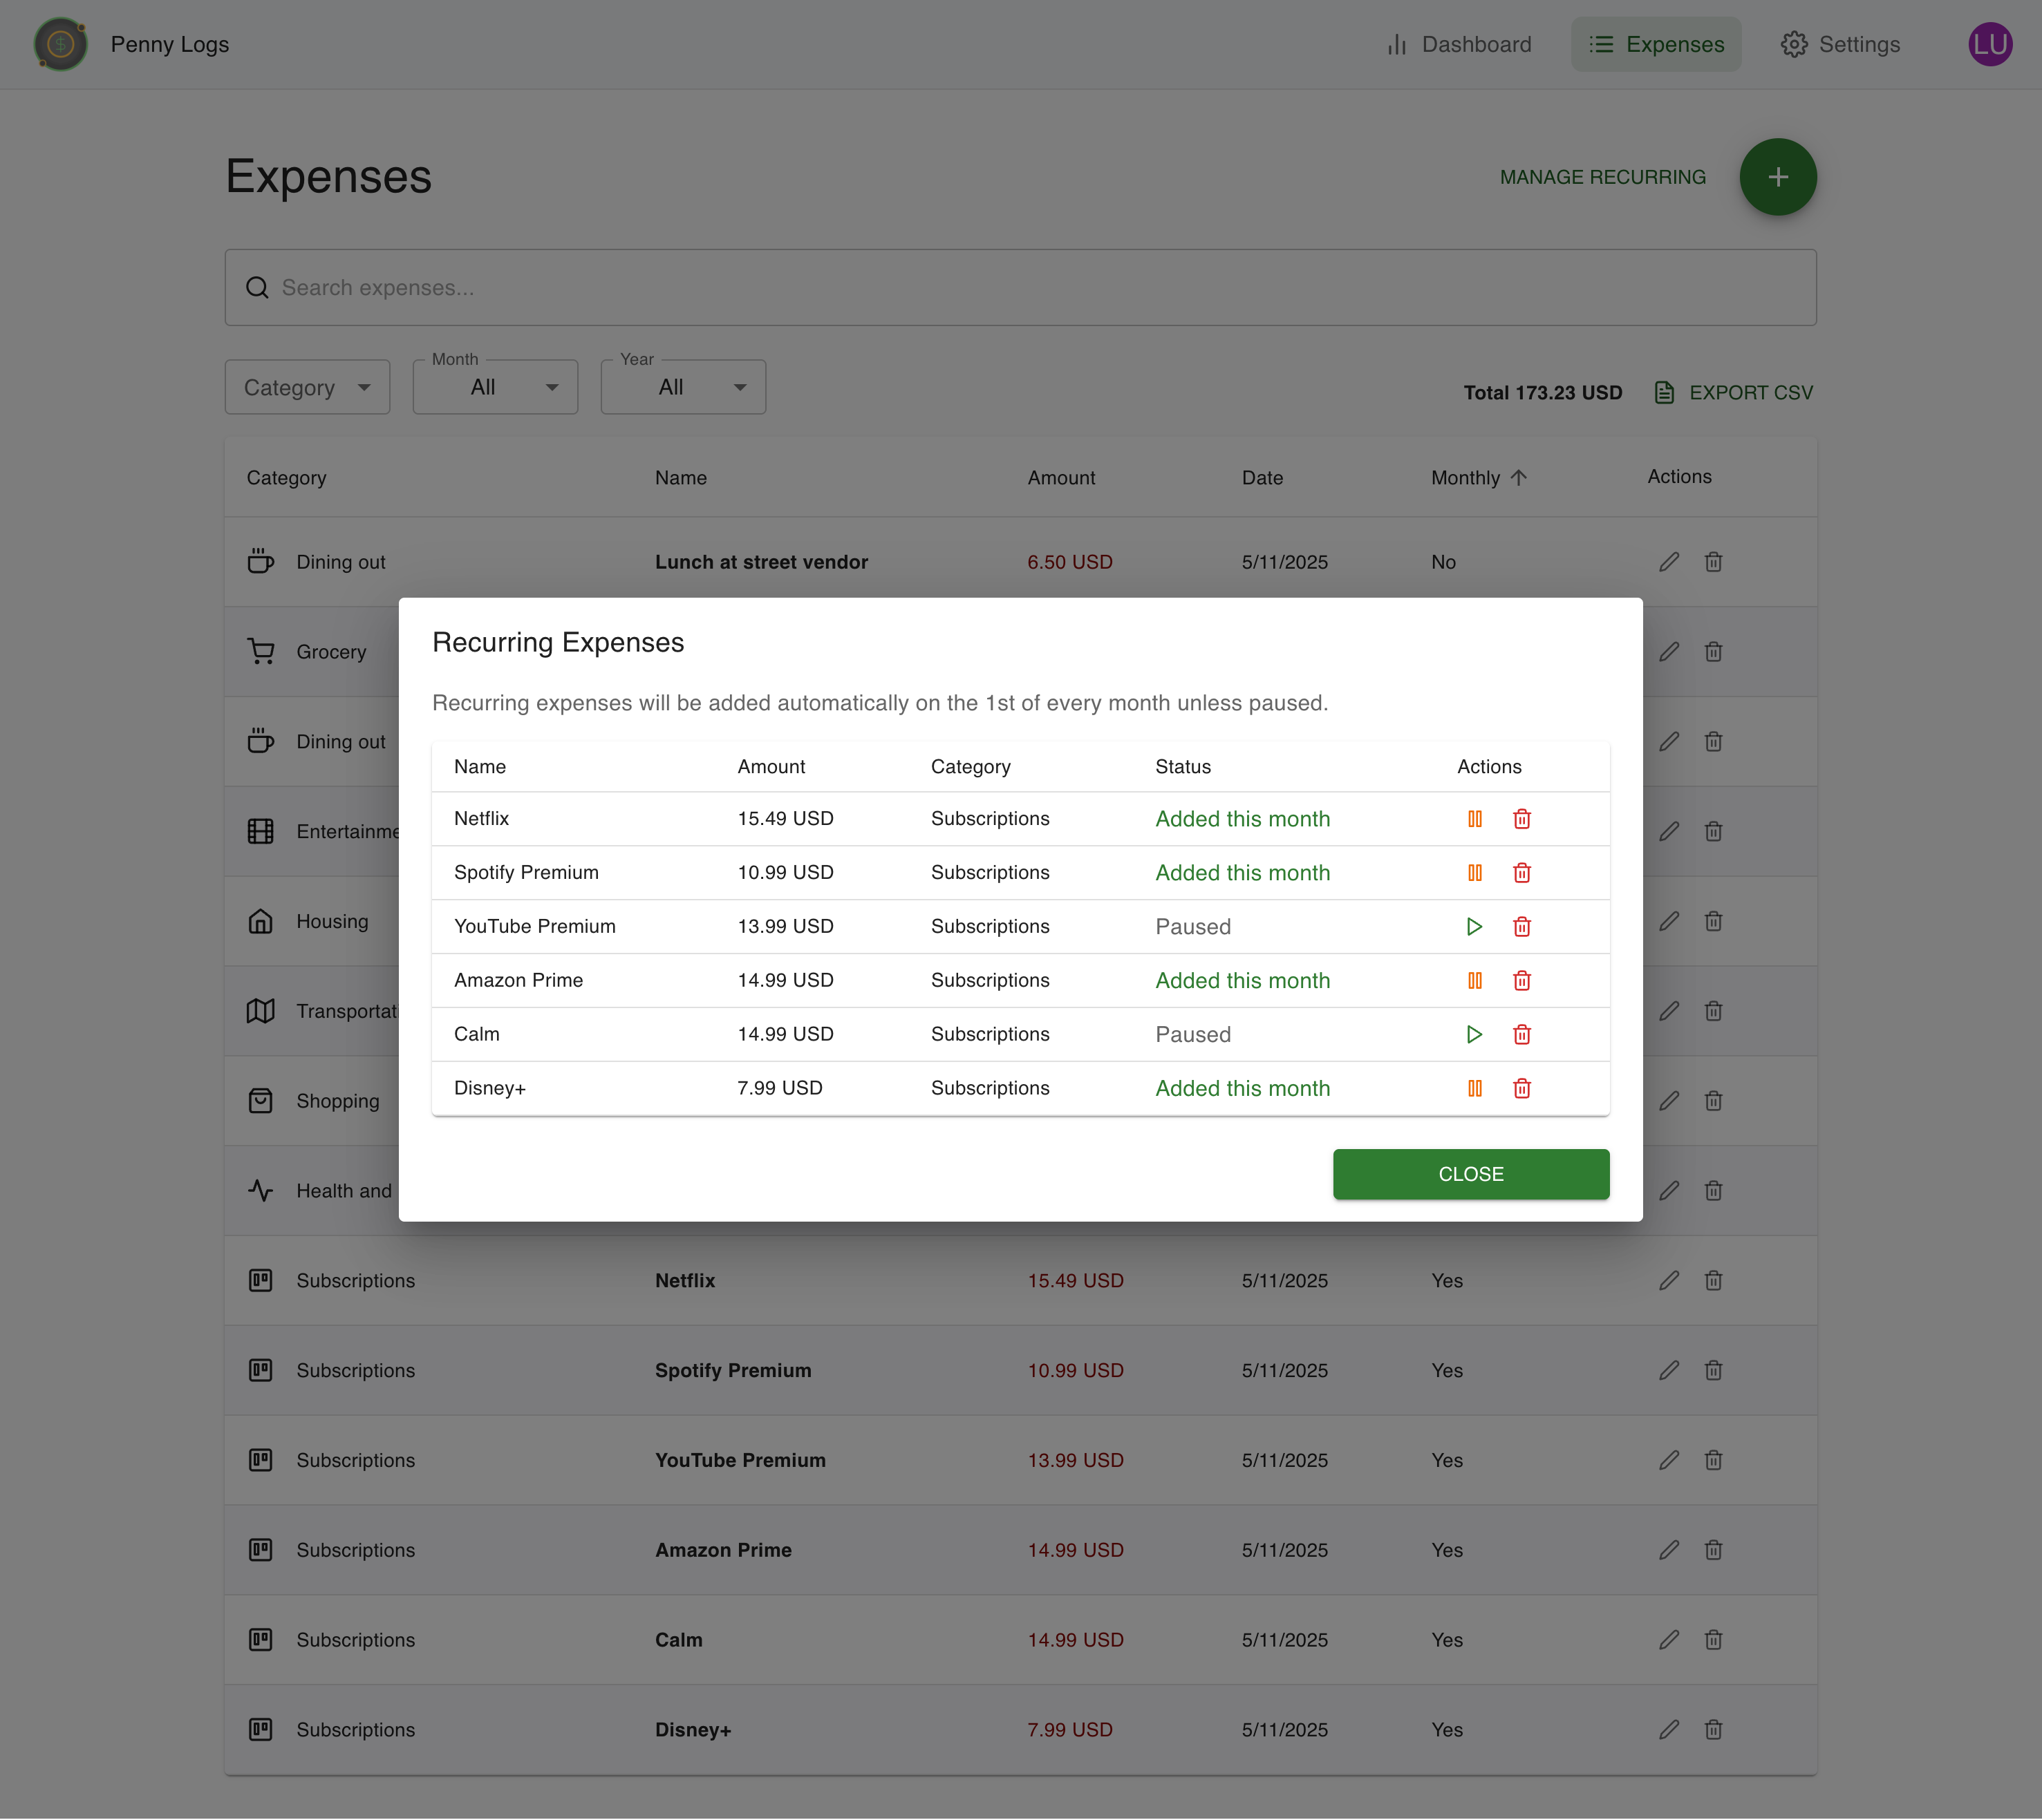Edit the Shopping expense row

tap(1669, 1101)
